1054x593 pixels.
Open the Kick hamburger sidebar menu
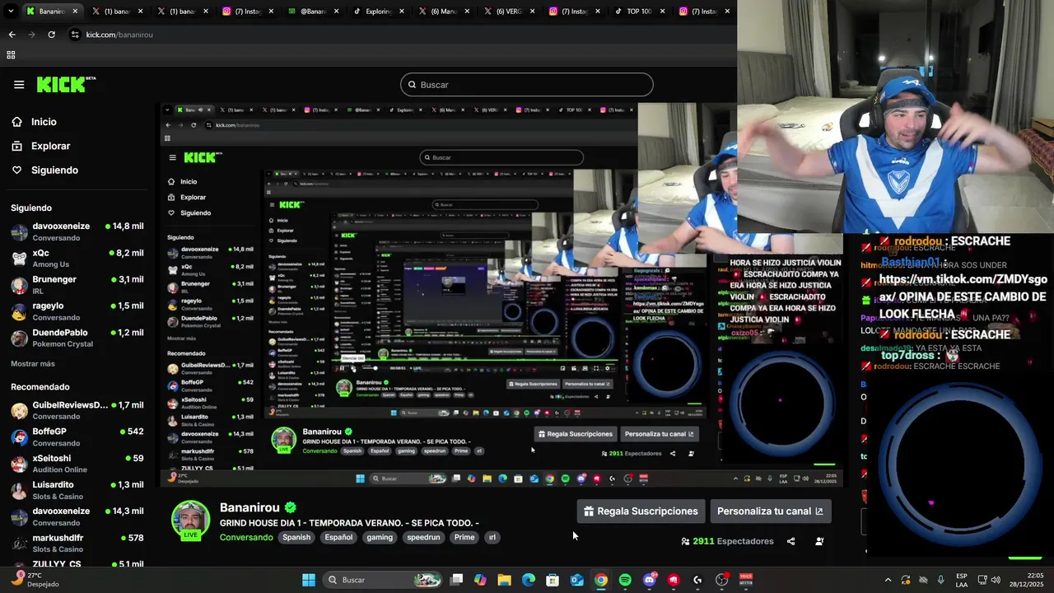[x=19, y=84]
